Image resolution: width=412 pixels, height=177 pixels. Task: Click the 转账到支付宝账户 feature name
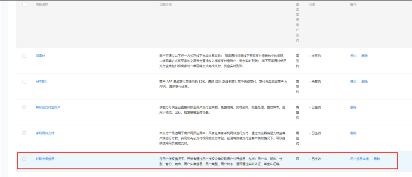point(48,107)
